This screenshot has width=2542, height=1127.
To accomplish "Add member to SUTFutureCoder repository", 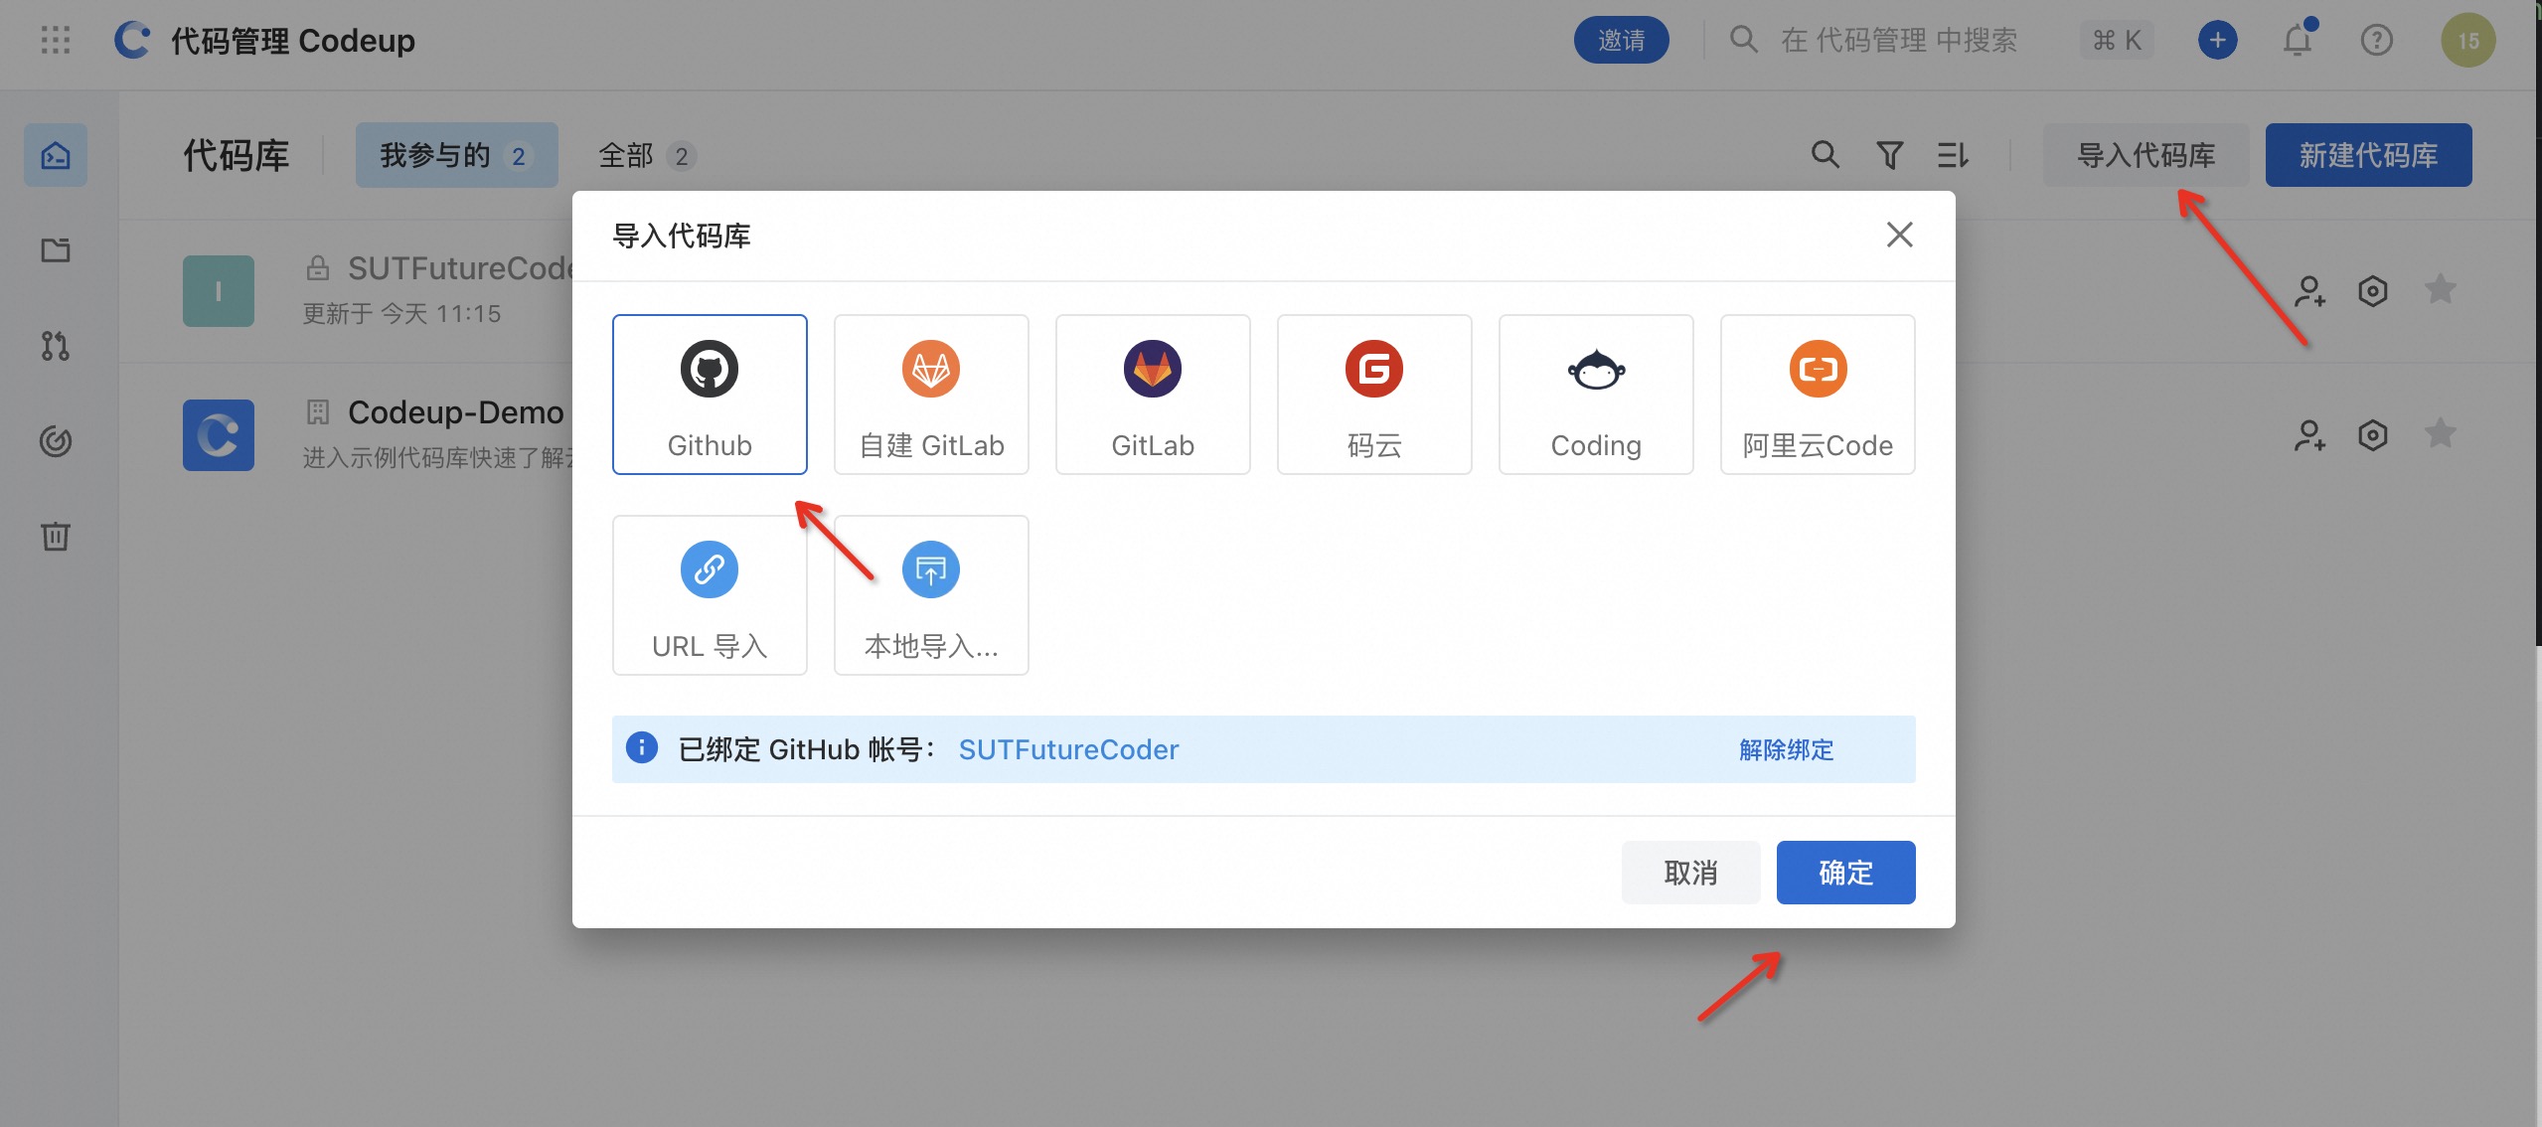I will (x=2309, y=290).
